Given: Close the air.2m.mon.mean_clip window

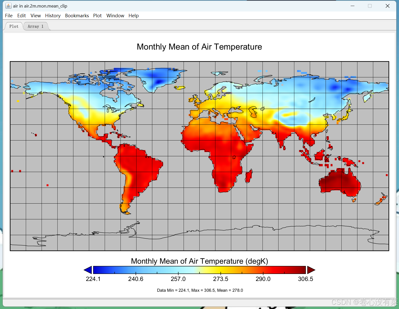Looking at the screenshot, I should coord(387,6).
